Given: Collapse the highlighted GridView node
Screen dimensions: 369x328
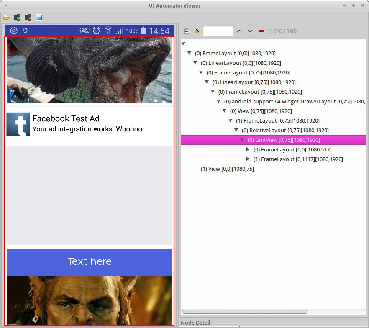Looking at the screenshot, I should coord(242,140).
